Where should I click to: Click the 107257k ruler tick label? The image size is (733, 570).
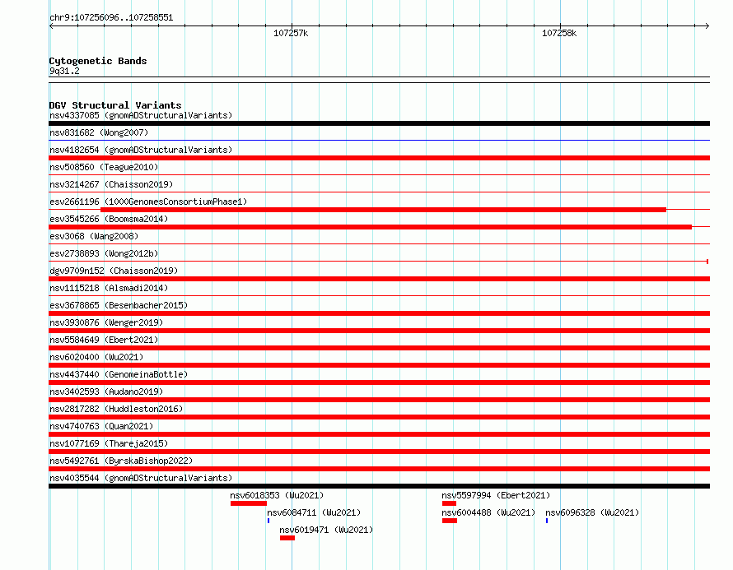click(291, 33)
